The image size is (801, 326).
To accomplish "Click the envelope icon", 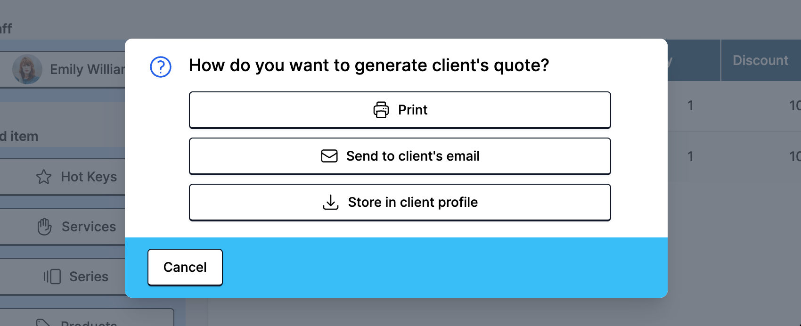I will [329, 156].
